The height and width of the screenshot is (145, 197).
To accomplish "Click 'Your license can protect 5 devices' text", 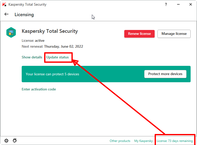I will pos(52,74).
